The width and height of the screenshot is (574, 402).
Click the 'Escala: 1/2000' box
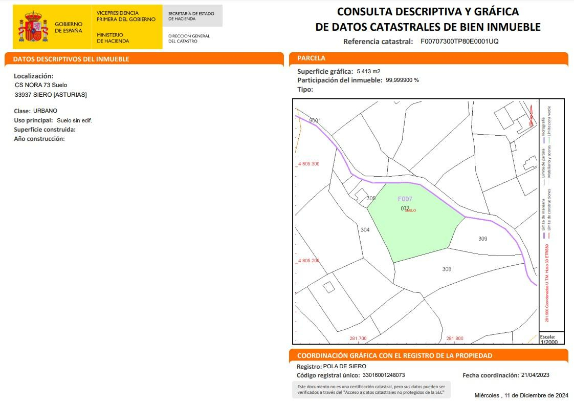[550, 339]
